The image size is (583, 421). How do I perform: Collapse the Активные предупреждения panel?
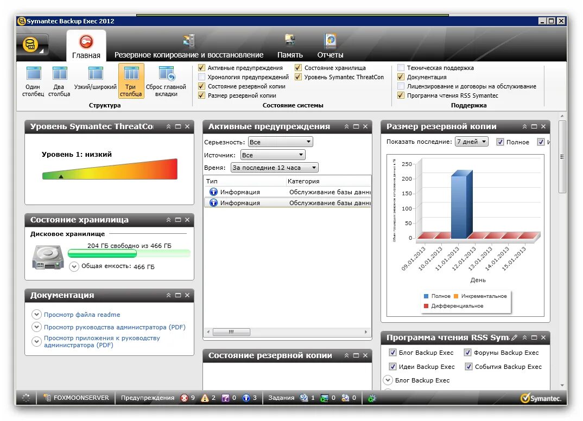tap(346, 127)
